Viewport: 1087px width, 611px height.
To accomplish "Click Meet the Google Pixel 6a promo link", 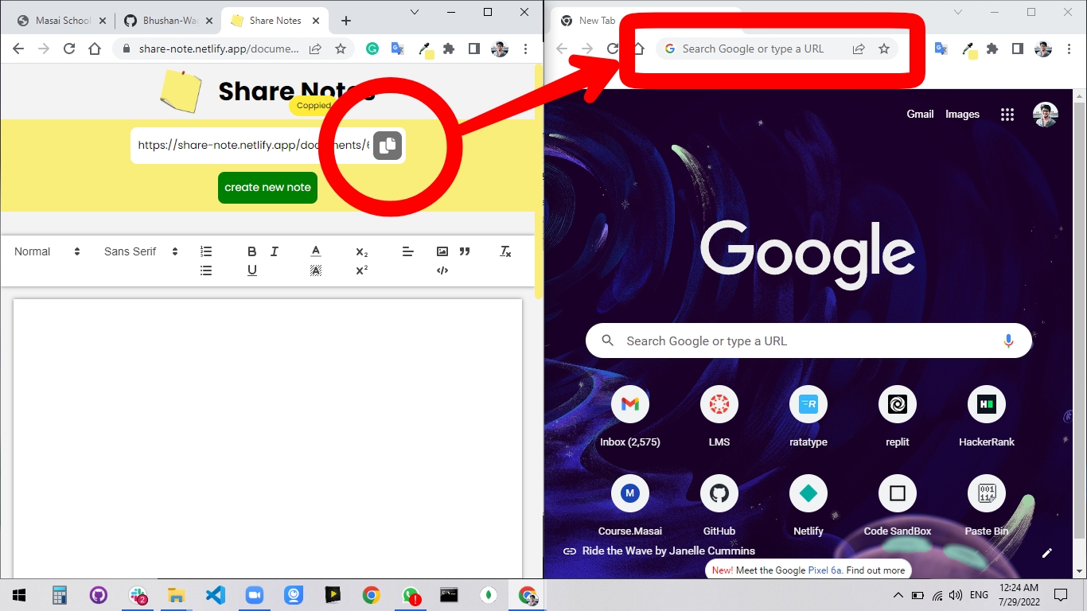I will (x=808, y=570).
